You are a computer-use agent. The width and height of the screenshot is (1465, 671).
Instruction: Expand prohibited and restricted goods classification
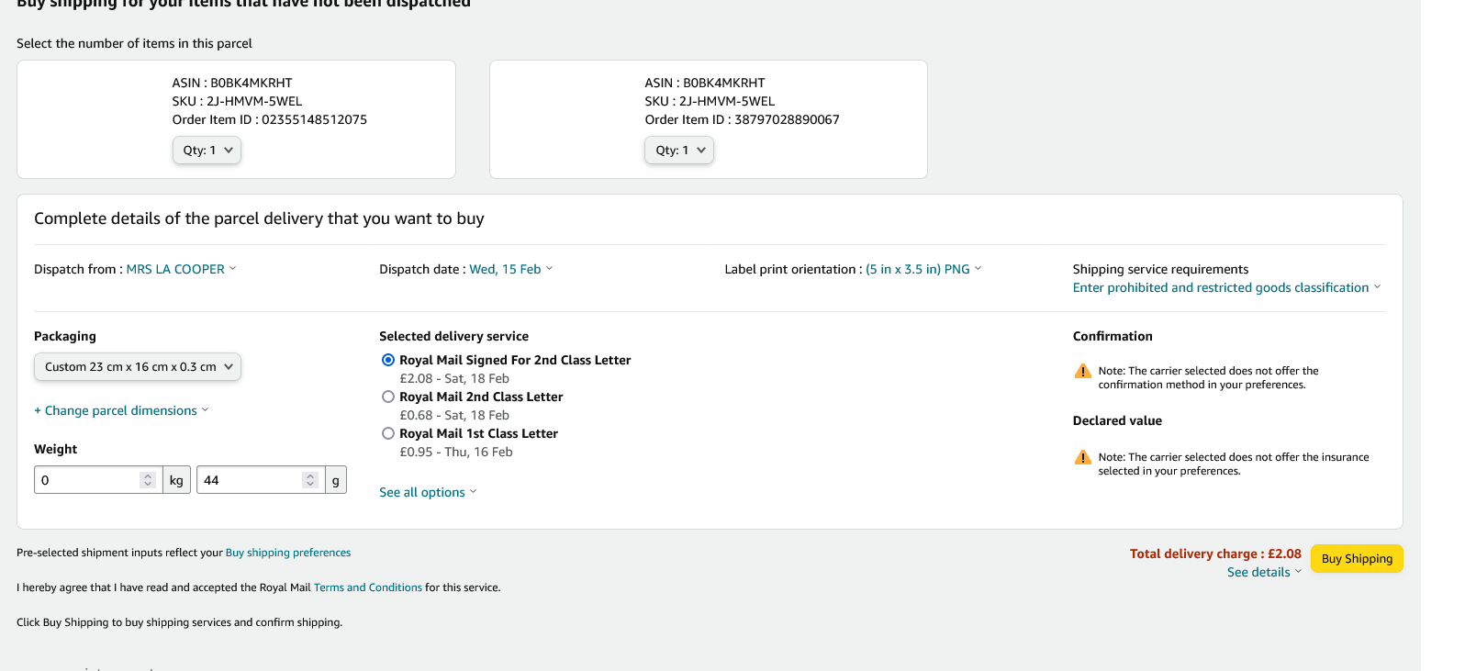(1225, 287)
